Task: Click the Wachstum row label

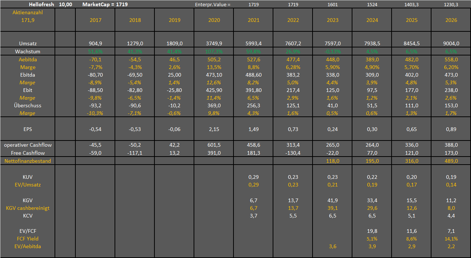Action: click(28, 51)
